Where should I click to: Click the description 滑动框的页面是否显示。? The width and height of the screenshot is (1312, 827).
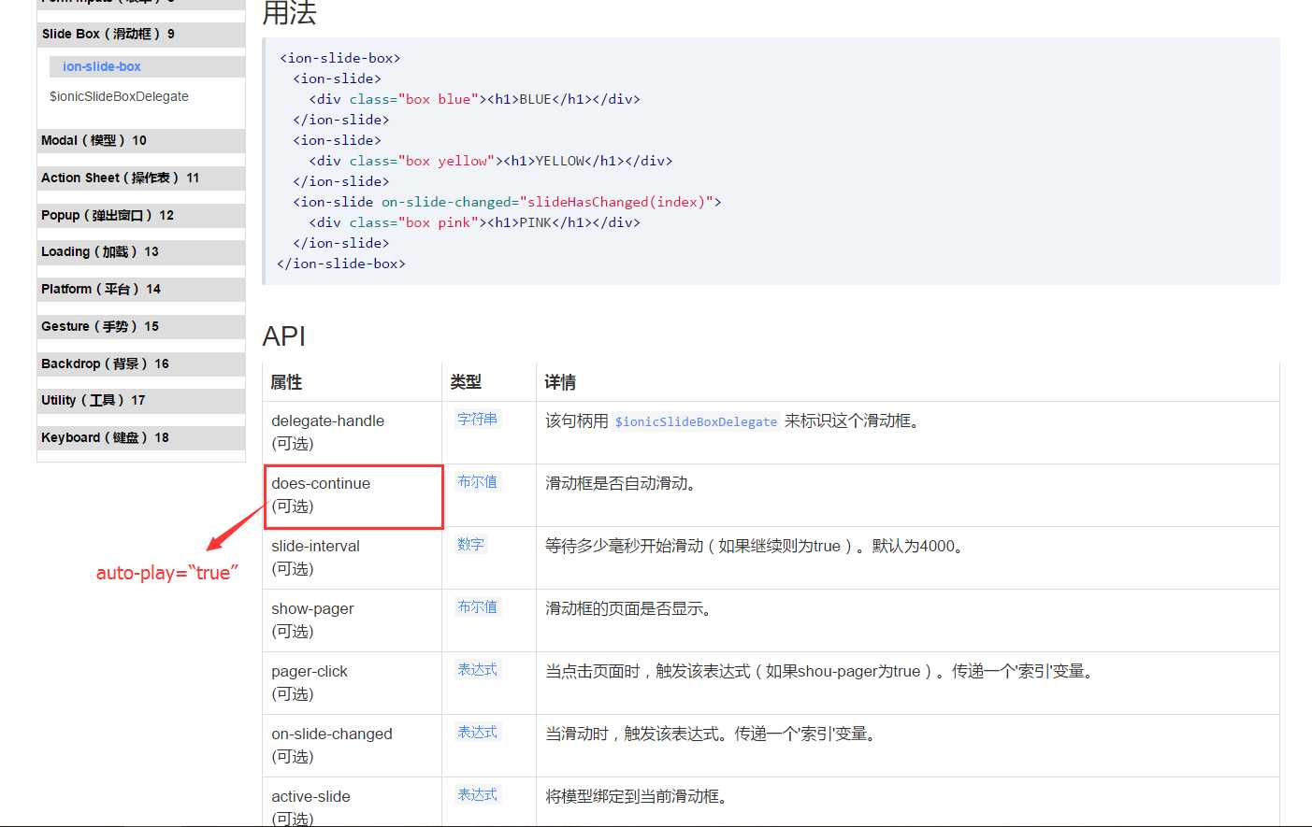point(628,608)
